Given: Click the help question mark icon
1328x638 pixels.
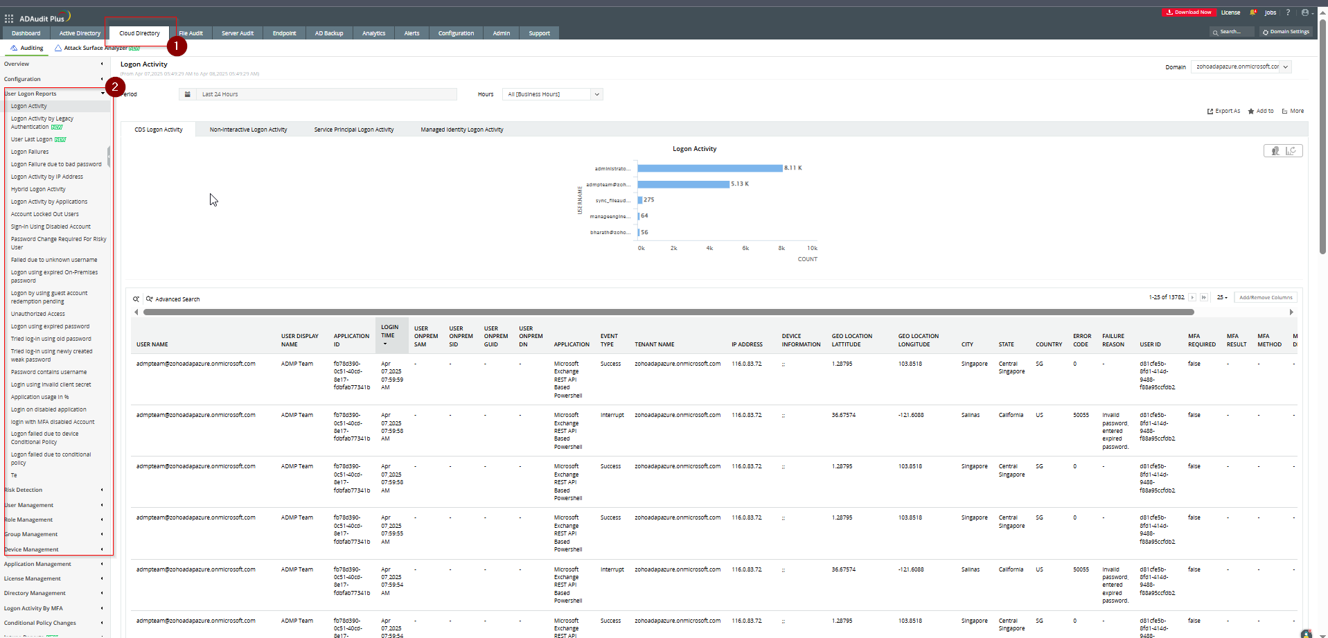Looking at the screenshot, I should [1288, 12].
